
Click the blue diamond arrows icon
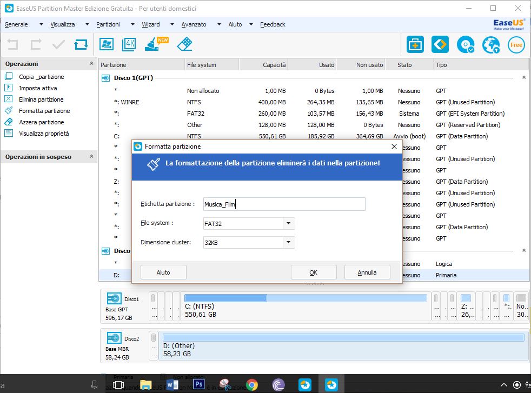coord(440,44)
